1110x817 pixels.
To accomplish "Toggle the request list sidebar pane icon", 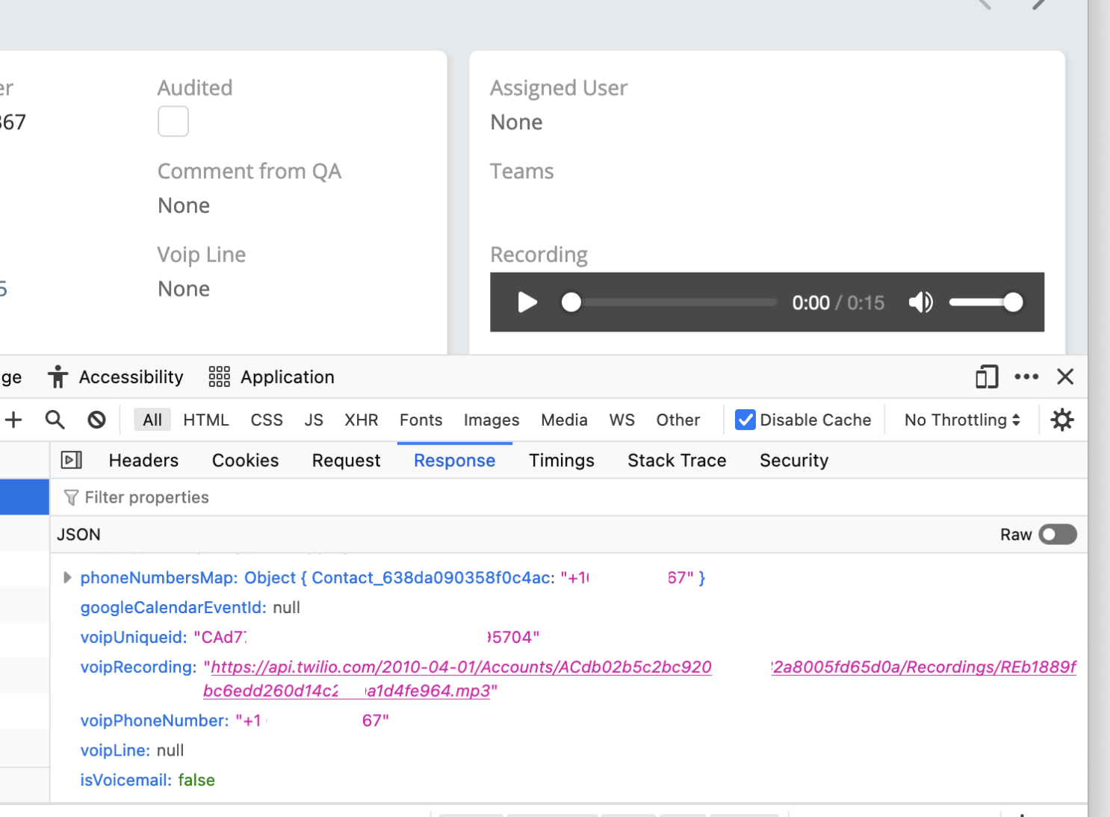I will [72, 460].
